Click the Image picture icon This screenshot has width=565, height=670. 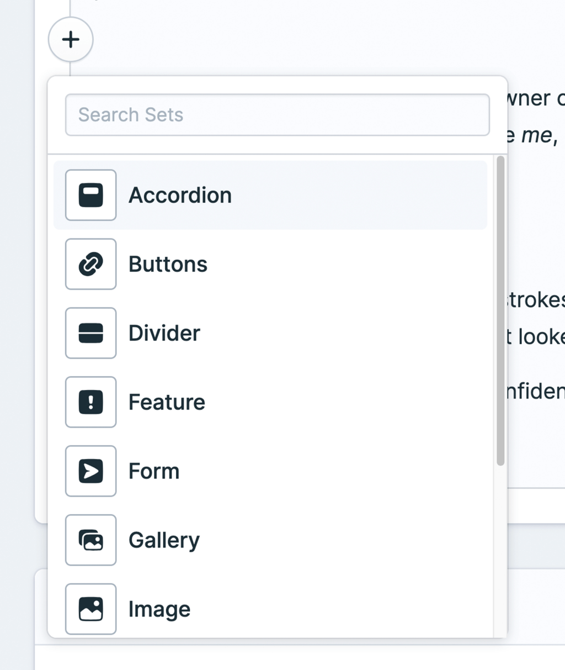point(91,609)
